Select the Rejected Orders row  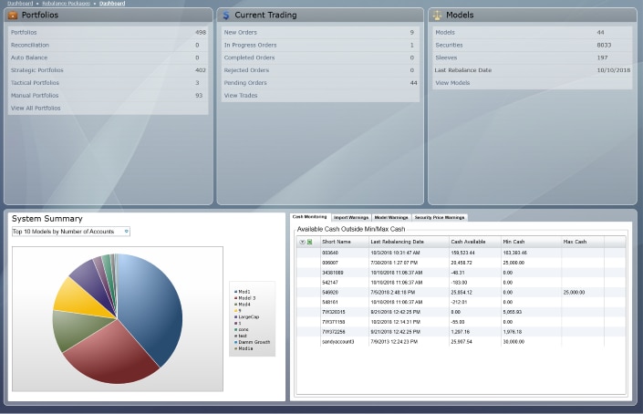(x=320, y=70)
